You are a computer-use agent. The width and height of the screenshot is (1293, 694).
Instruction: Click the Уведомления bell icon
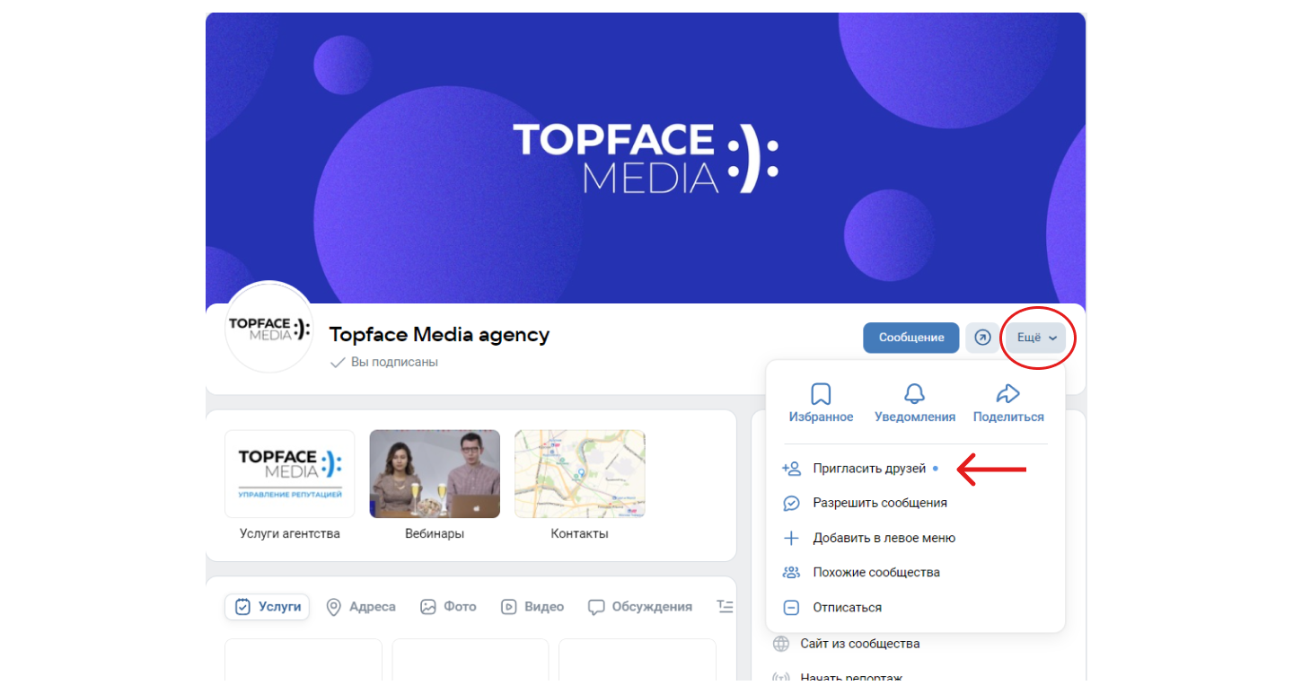(x=914, y=393)
